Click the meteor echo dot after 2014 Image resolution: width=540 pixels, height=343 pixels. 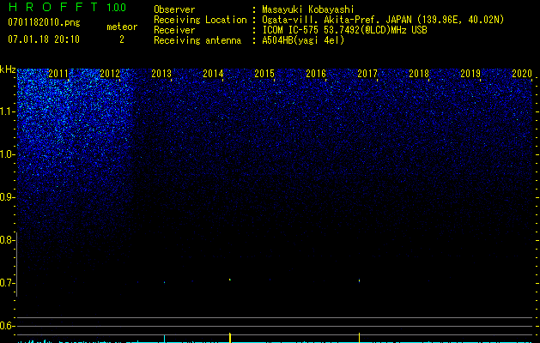(x=230, y=280)
